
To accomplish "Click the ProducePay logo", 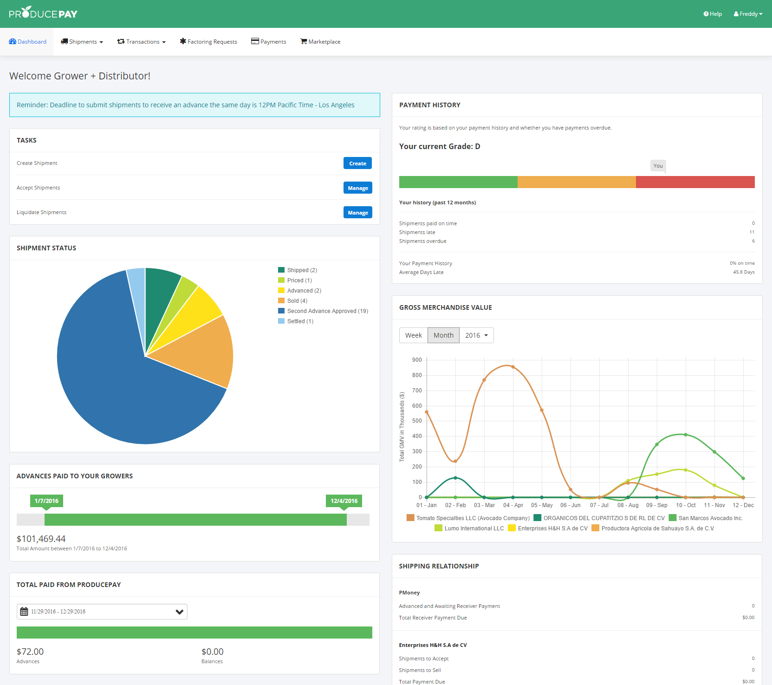I will click(x=43, y=13).
